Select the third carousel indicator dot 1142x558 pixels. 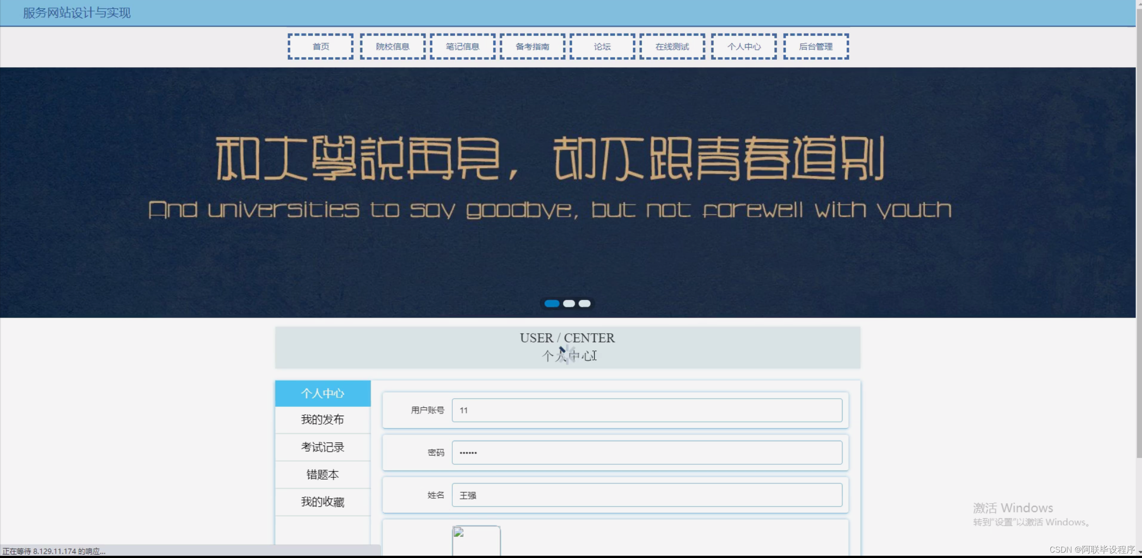[x=584, y=303]
